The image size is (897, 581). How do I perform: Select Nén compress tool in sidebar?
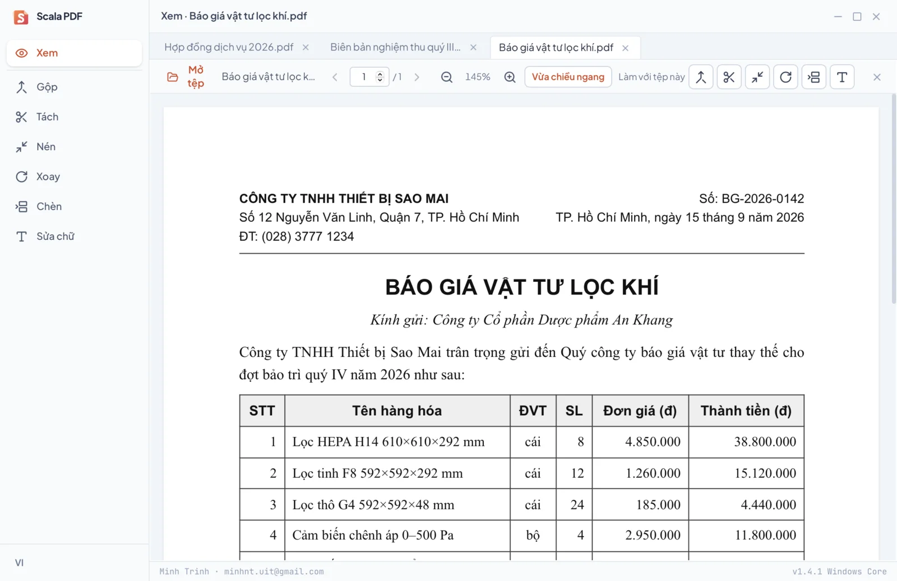pos(74,147)
